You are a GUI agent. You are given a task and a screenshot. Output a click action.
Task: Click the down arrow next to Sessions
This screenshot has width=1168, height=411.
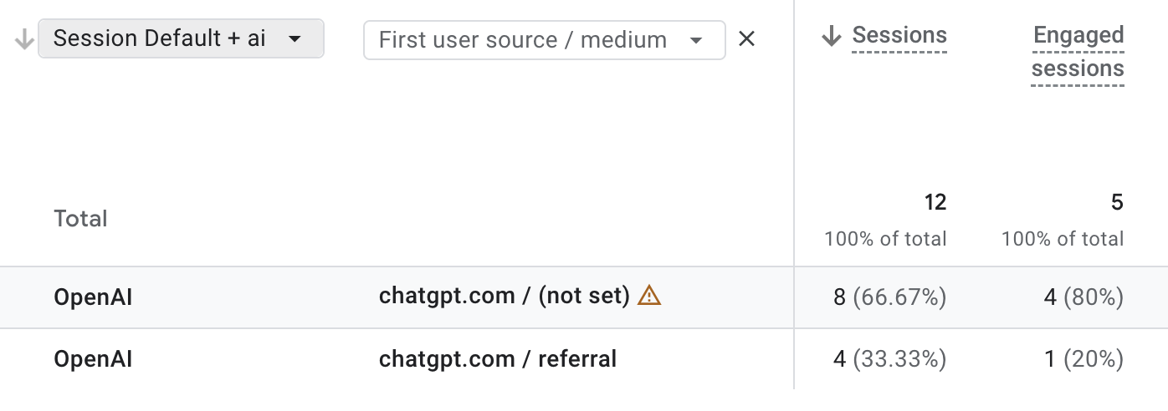point(831,36)
